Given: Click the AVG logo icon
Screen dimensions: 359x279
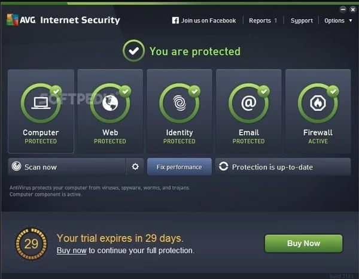Looking at the screenshot, I should (13, 20).
